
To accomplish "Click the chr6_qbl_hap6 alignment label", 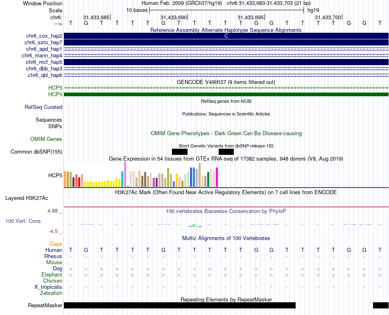I will pyautogui.click(x=45, y=75).
